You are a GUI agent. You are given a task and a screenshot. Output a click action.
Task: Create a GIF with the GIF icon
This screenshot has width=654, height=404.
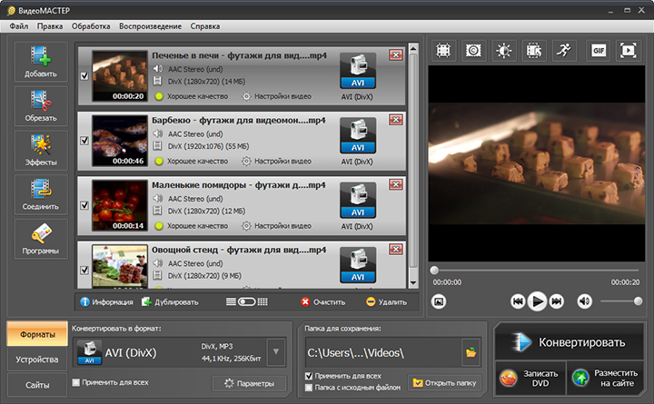[599, 51]
